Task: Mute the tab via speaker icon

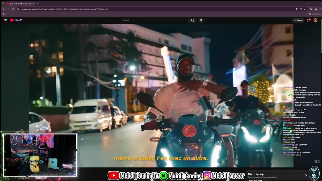Action: pos(30,4)
